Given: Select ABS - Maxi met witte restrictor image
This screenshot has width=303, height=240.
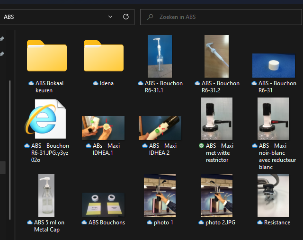Looking at the screenshot, I should tap(216, 119).
